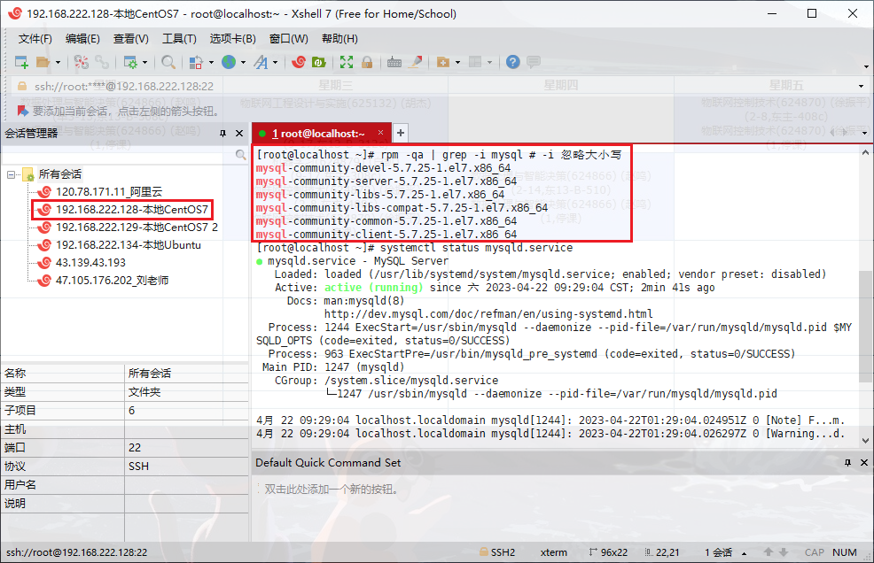This screenshot has width=874, height=563.
Task: Open dropdown arrow beside Open session folder
Action: pos(58,62)
